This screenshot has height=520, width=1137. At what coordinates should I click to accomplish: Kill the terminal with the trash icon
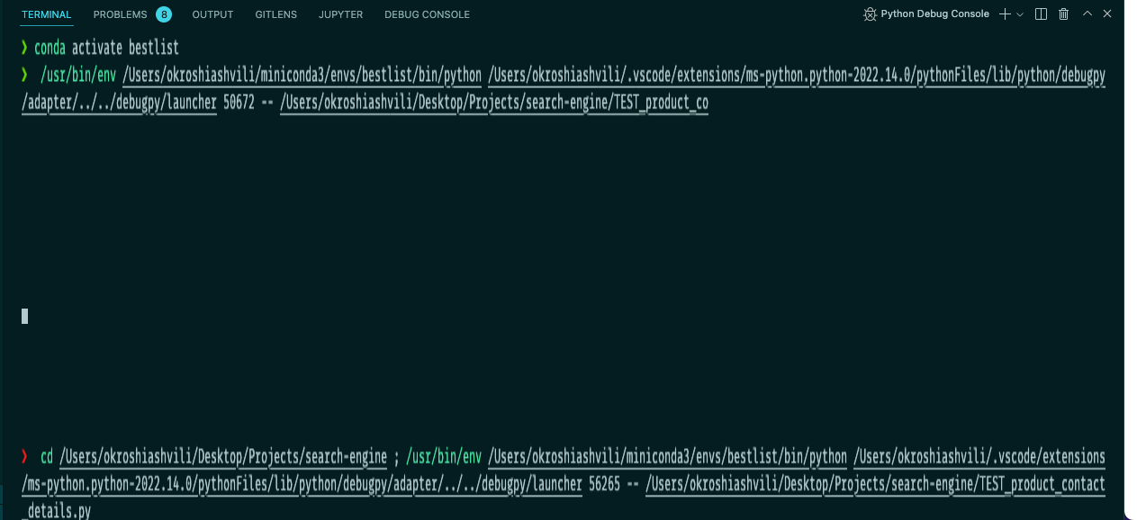[1065, 13]
